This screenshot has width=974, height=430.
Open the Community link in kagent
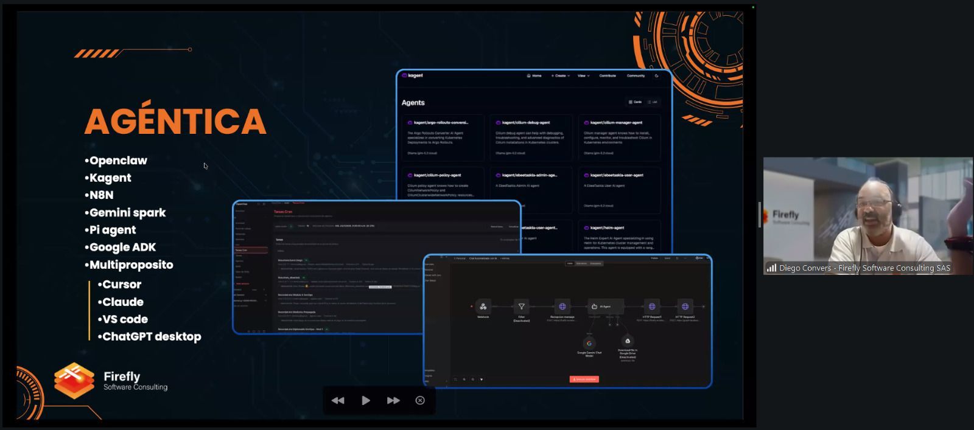(636, 76)
